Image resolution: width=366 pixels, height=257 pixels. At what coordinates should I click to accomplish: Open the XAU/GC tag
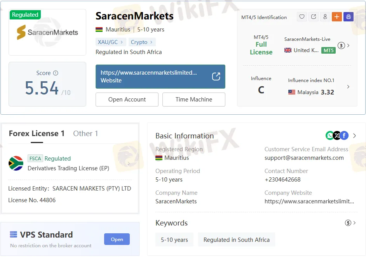111,42
